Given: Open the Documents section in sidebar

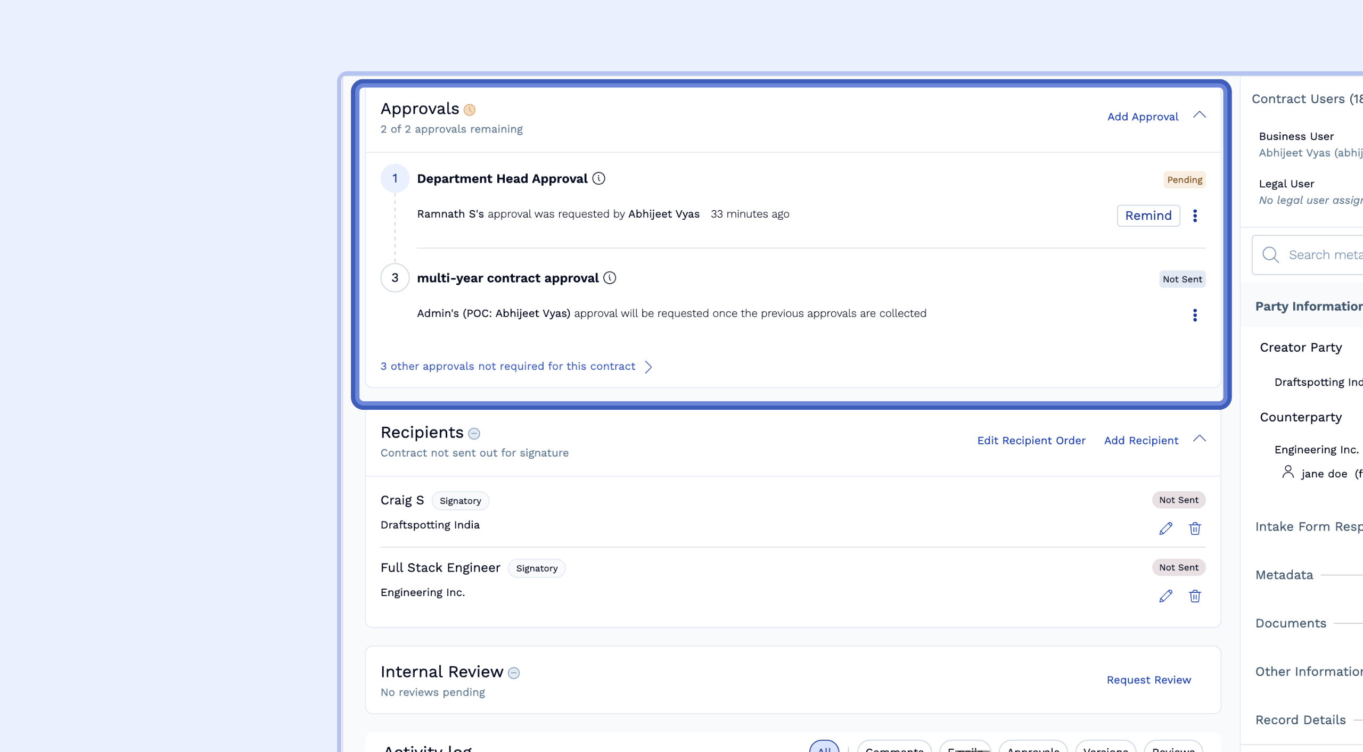Looking at the screenshot, I should (1291, 623).
